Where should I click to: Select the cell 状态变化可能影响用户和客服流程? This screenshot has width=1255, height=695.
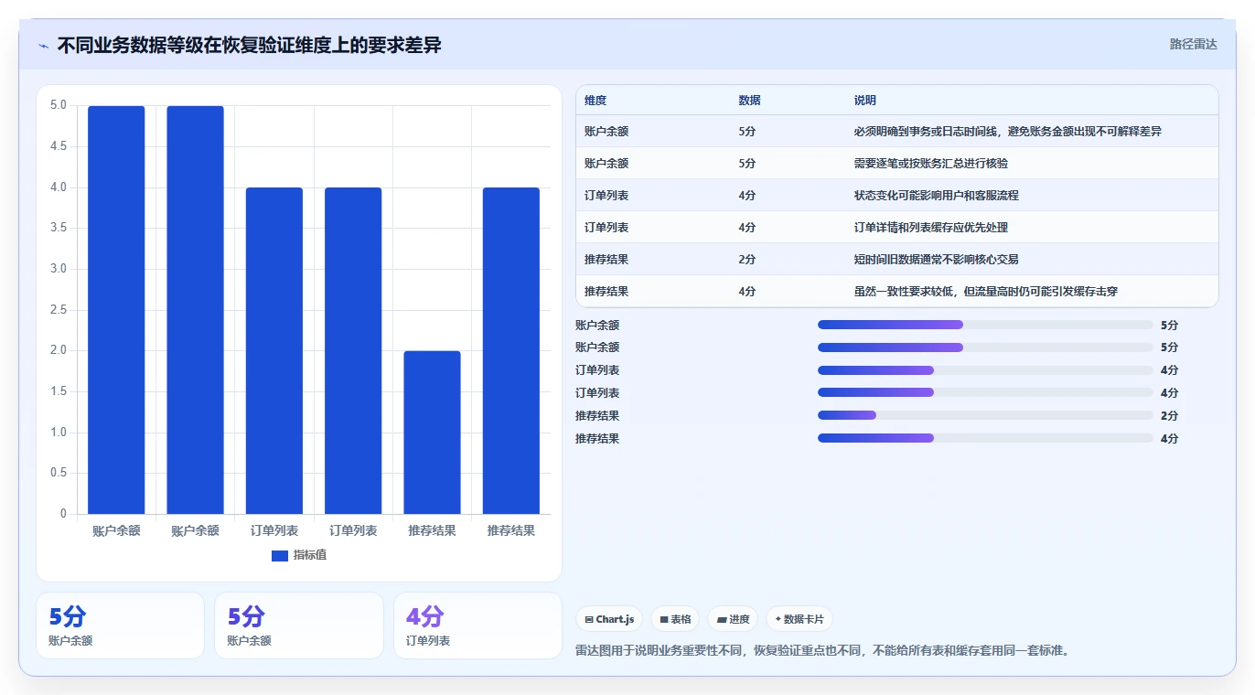click(937, 196)
